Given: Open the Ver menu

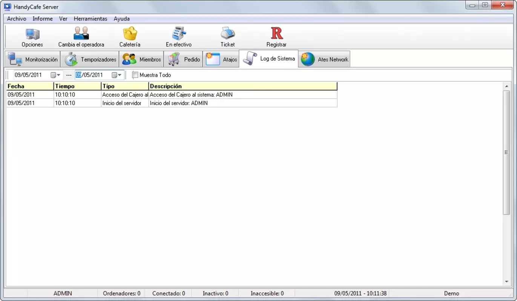Looking at the screenshot, I should 63,18.
